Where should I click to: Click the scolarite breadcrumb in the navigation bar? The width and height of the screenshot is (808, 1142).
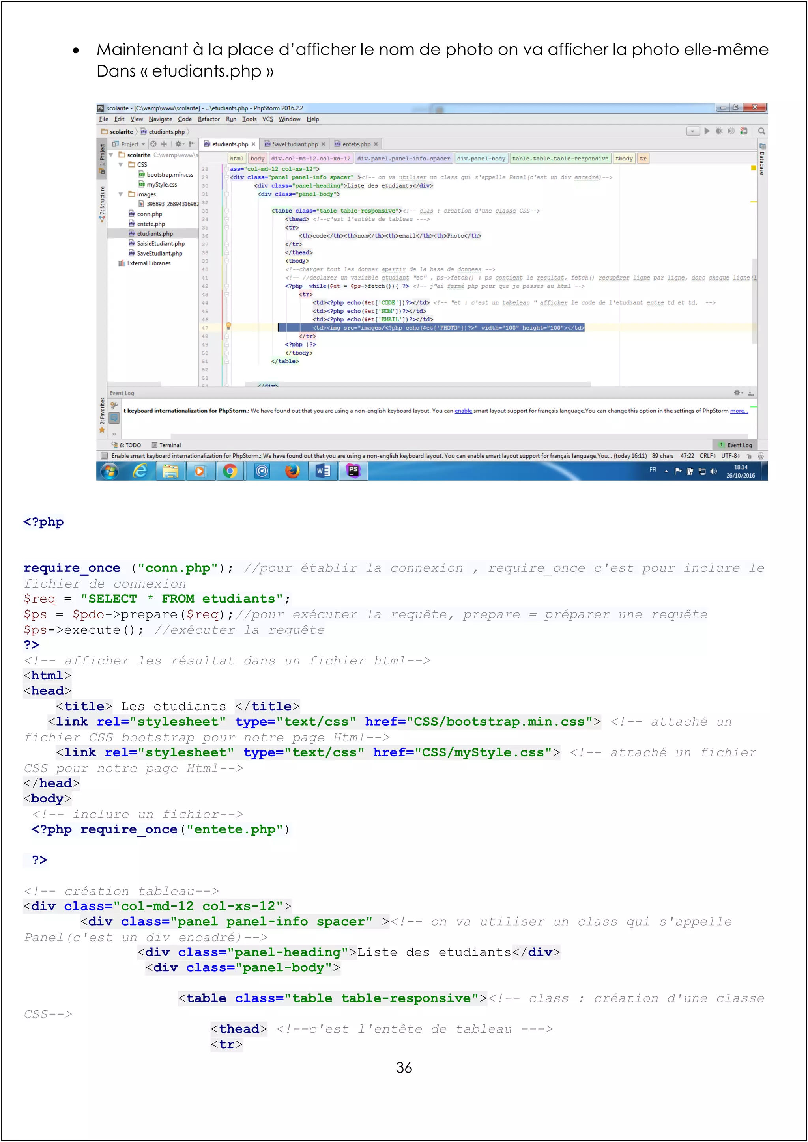pos(118,132)
